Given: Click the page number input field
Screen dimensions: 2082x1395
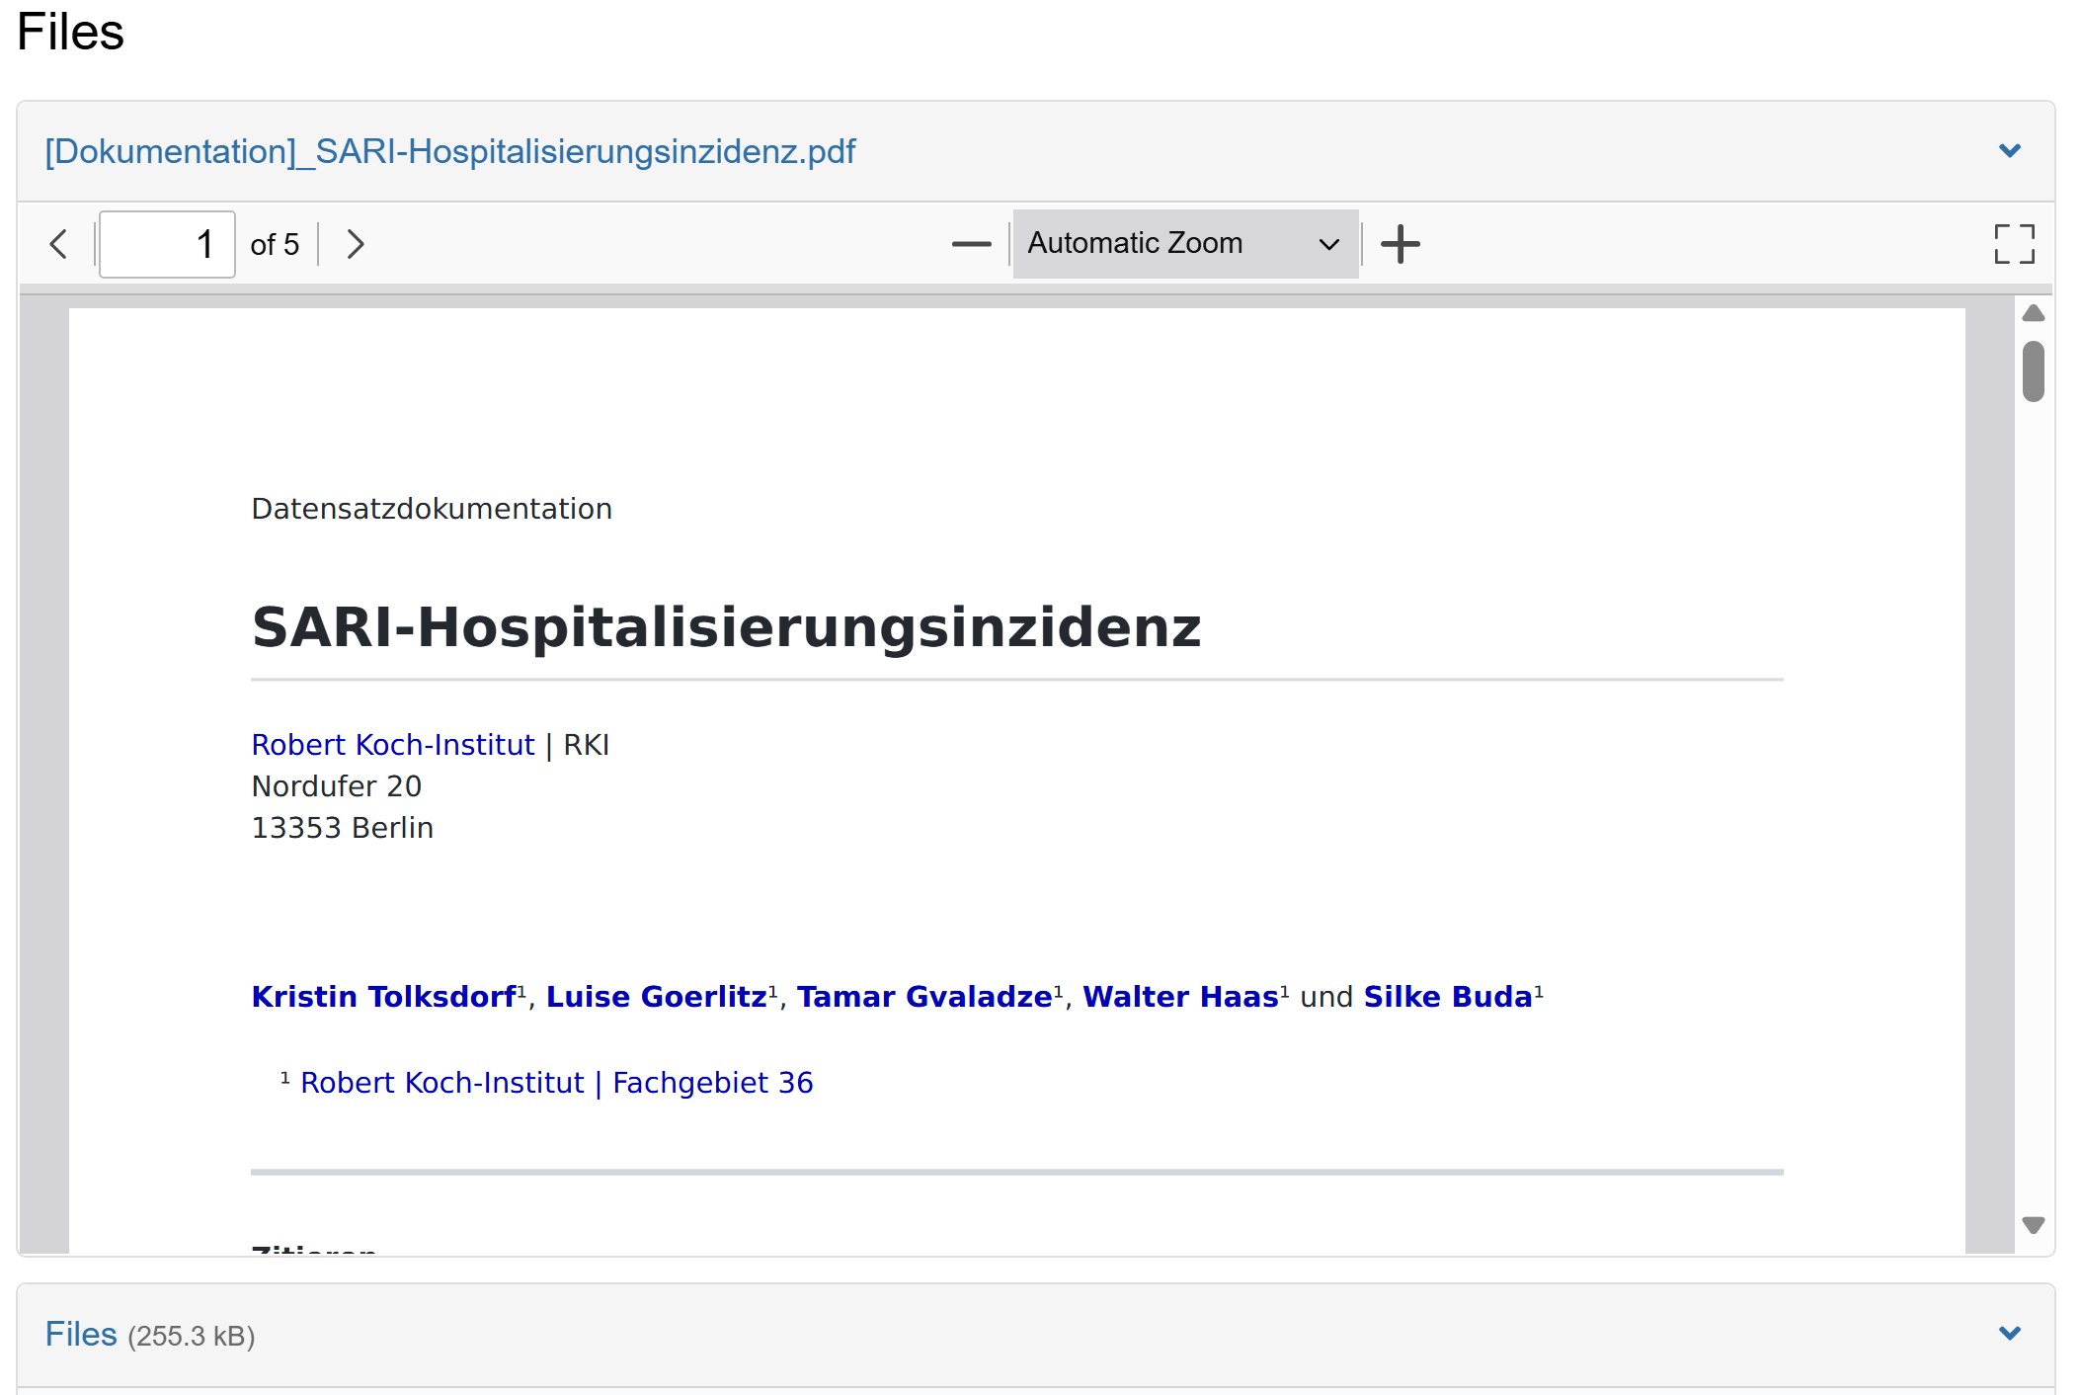Looking at the screenshot, I should (167, 244).
